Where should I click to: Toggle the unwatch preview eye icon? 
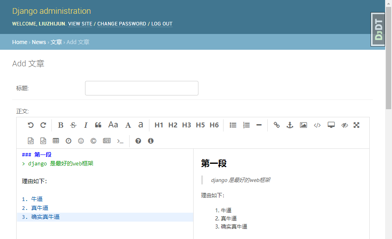[x=345, y=125]
